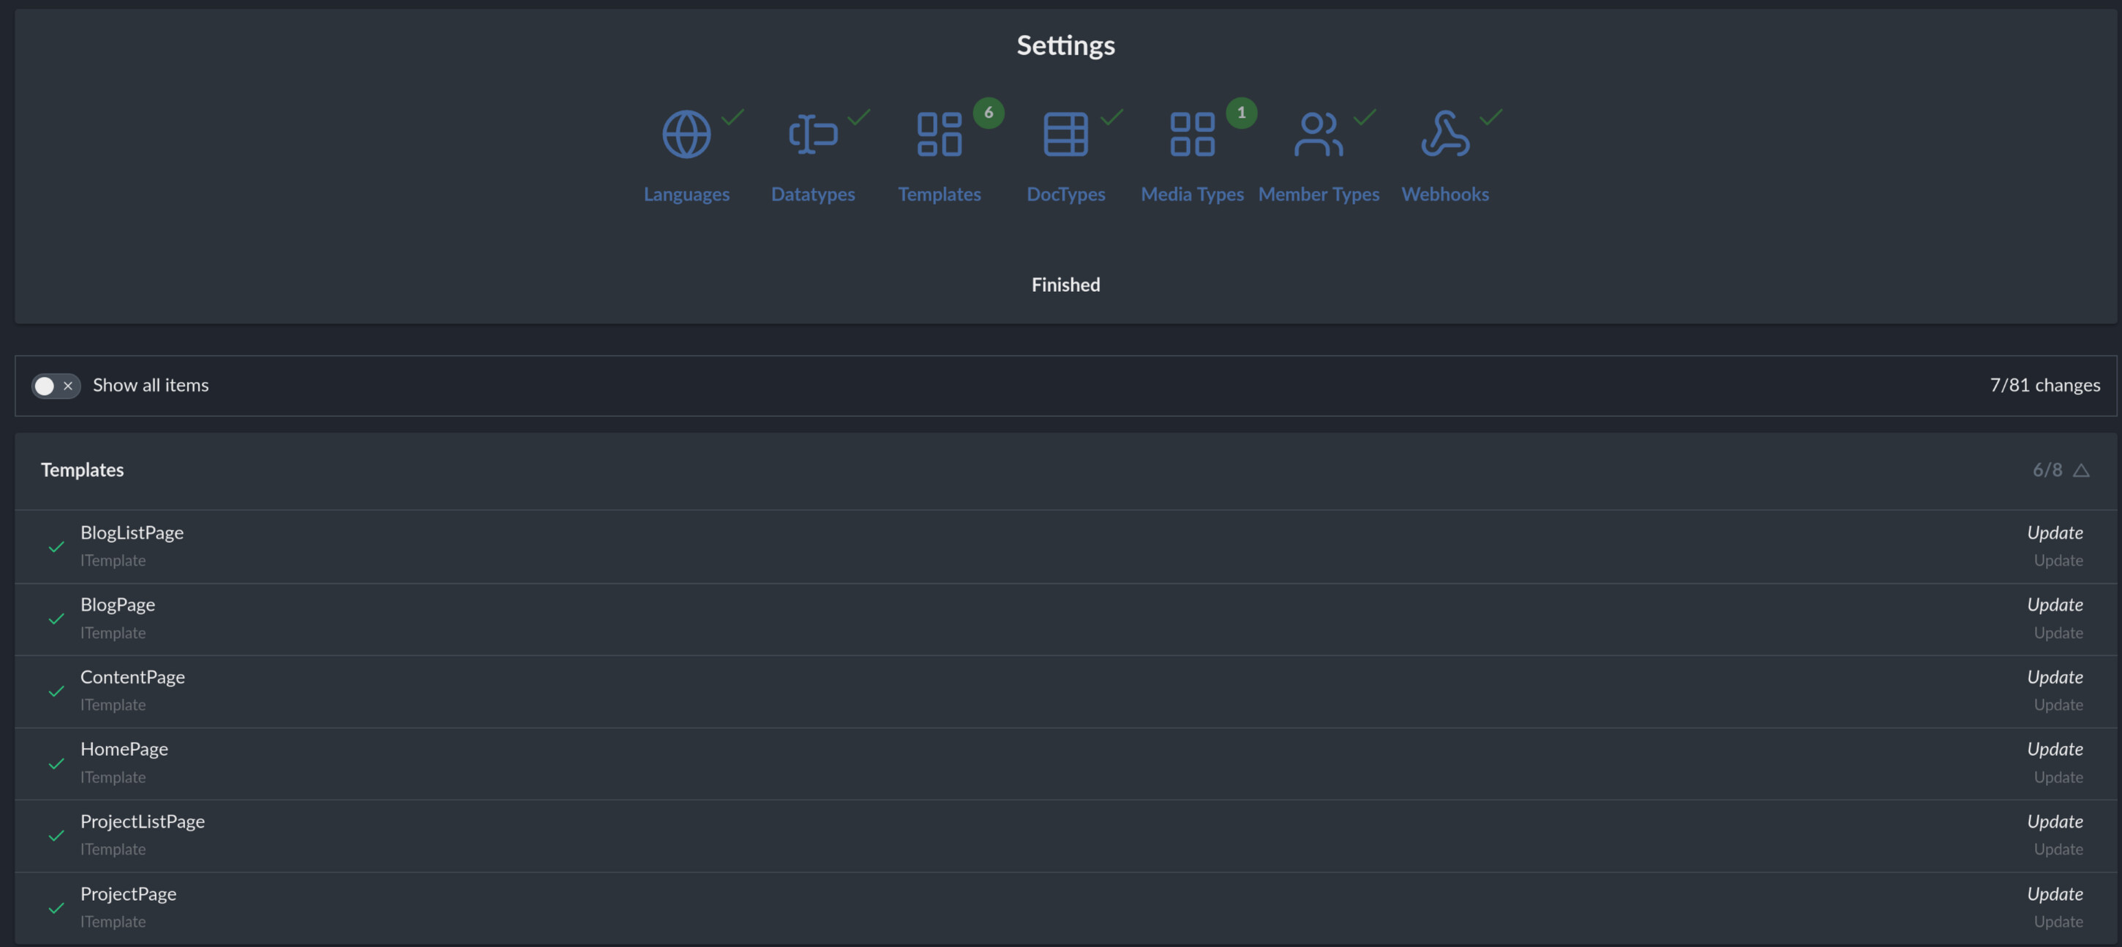The height and width of the screenshot is (947, 2122).
Task: Toggle the Show all items switch
Action: pyautogui.click(x=55, y=386)
